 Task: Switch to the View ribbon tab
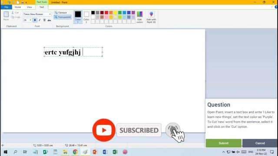click(30, 7)
